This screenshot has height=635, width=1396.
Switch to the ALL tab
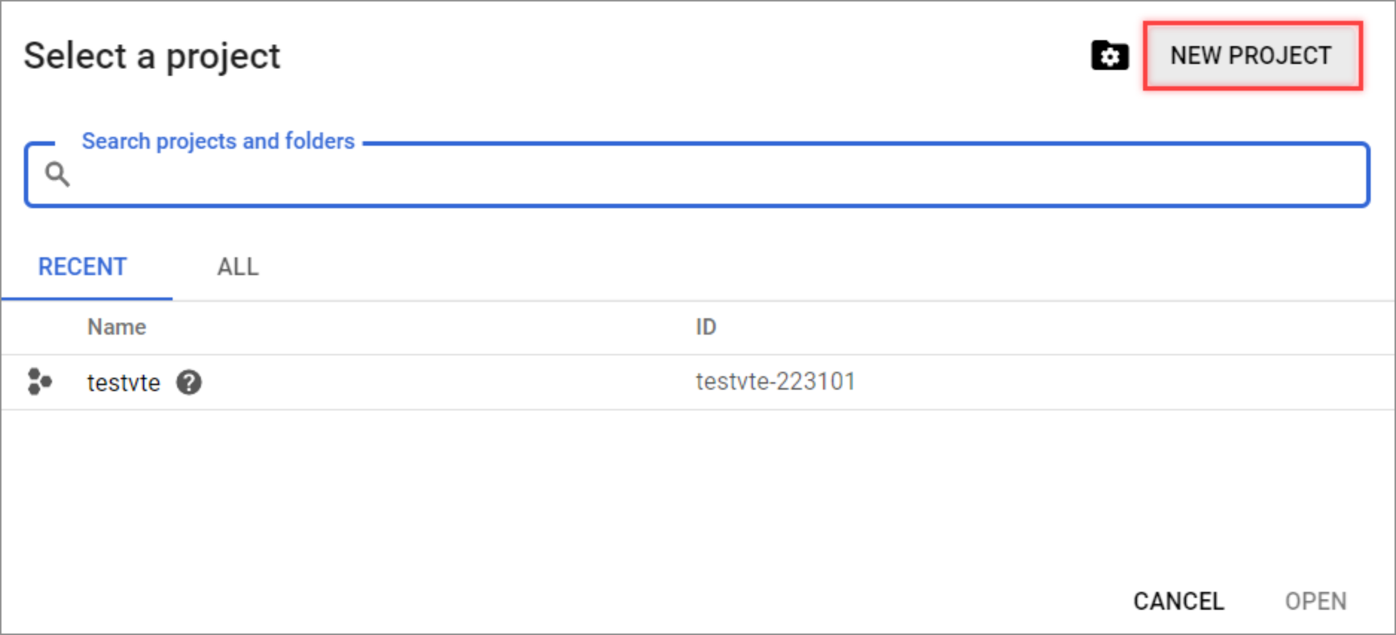(x=238, y=267)
